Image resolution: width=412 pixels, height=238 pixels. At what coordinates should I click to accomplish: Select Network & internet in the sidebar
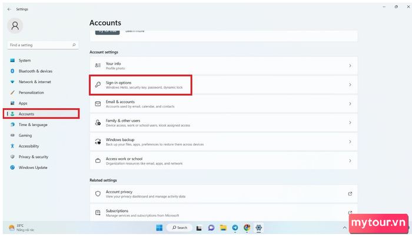42,82
